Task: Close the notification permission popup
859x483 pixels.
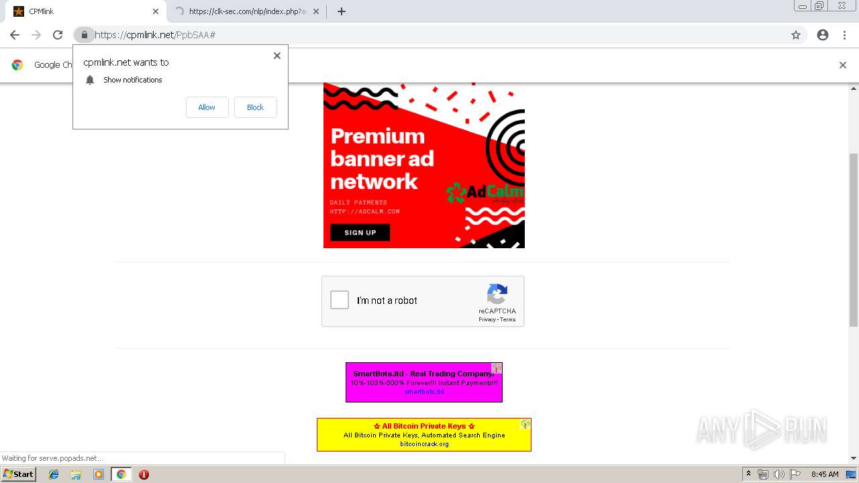Action: pos(276,56)
